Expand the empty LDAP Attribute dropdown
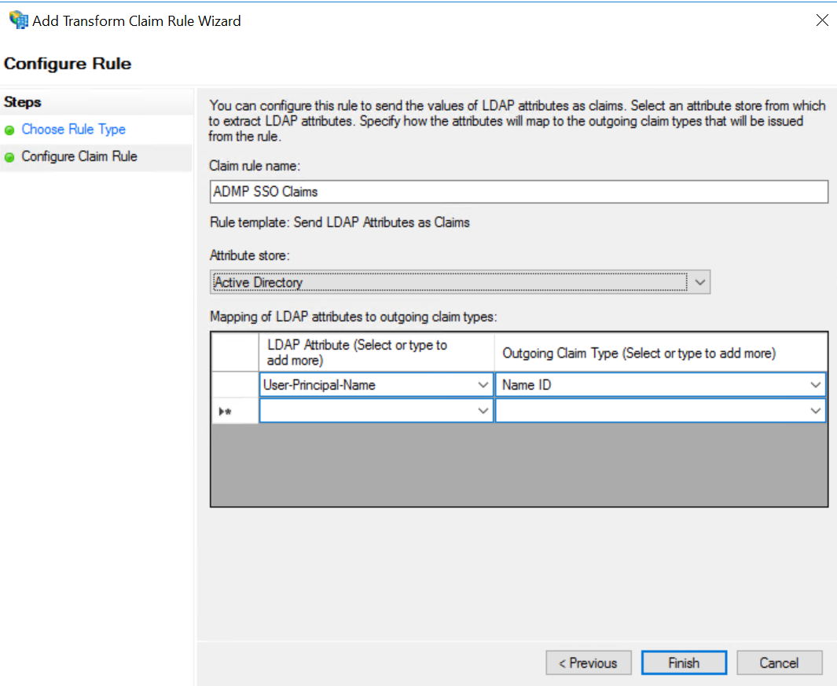This screenshot has height=686, width=837. coord(483,411)
